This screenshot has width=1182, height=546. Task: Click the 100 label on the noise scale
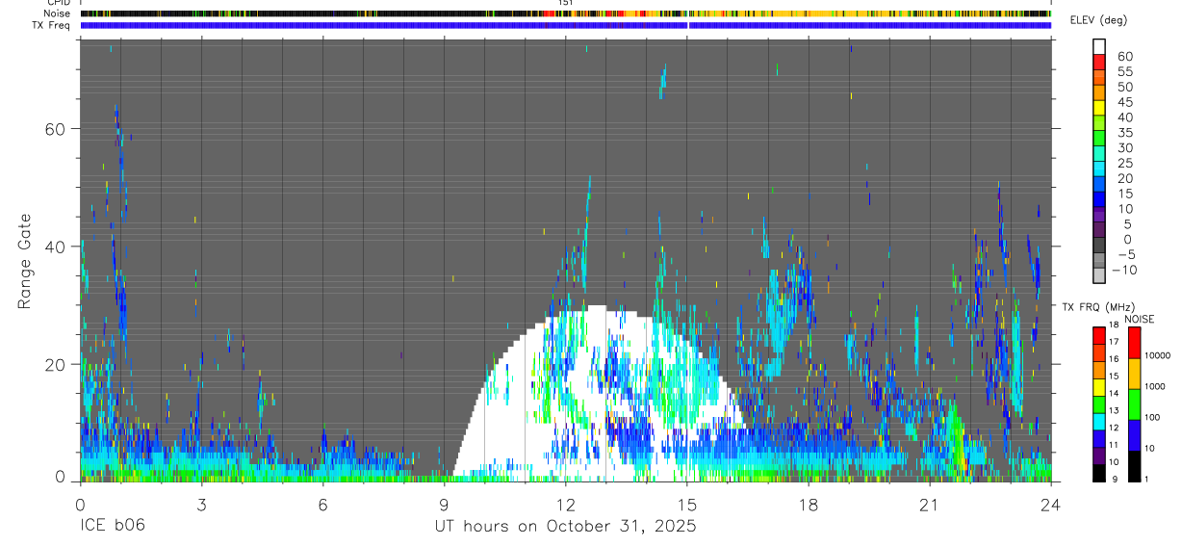point(1153,417)
